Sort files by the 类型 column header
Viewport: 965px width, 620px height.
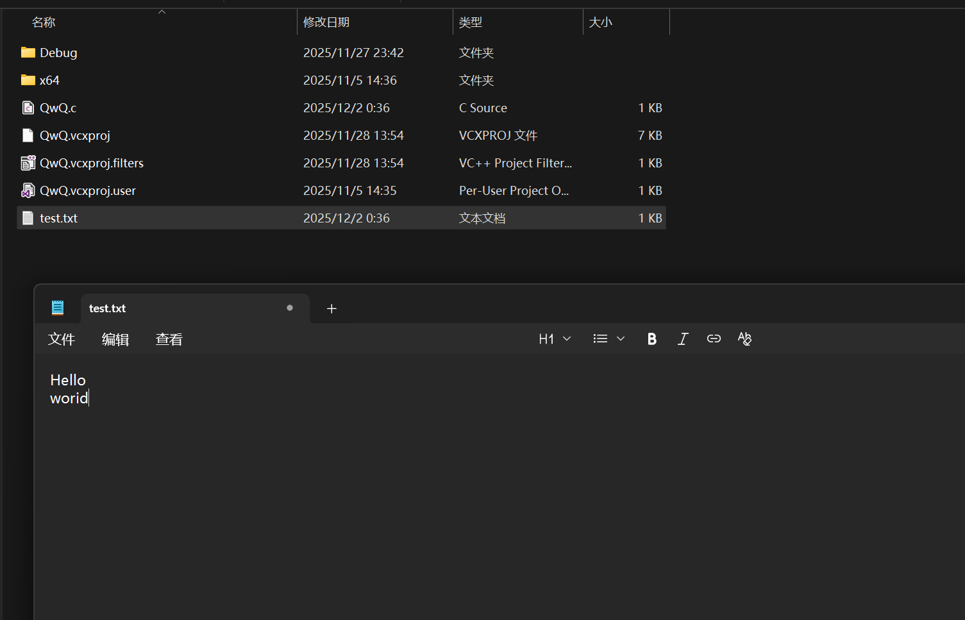click(471, 22)
